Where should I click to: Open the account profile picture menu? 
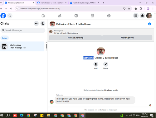[x=149, y=16]
